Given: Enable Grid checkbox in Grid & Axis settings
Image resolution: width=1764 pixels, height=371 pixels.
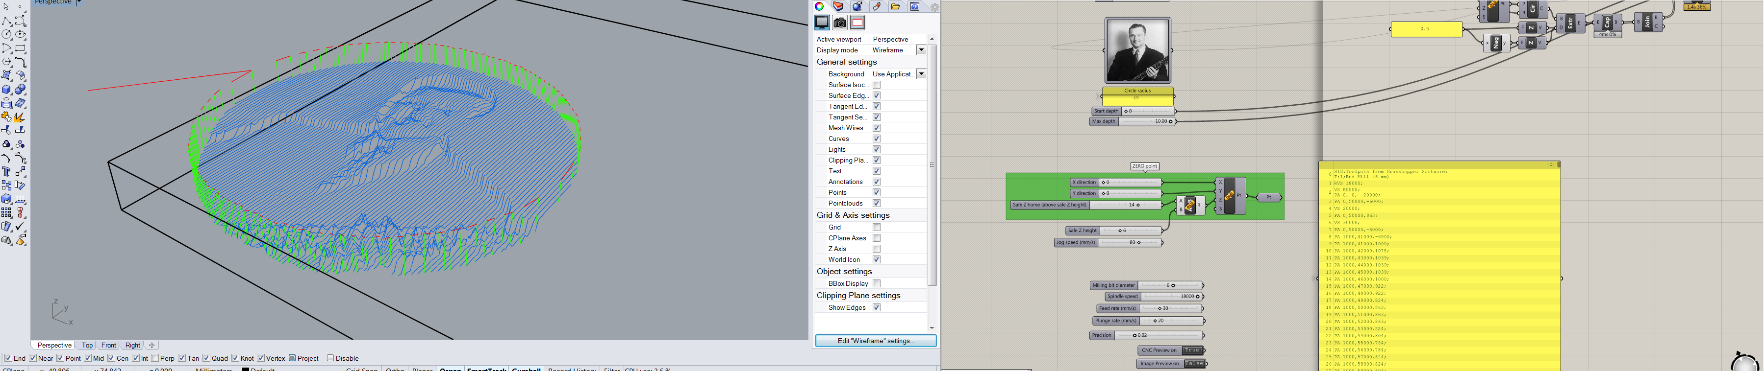Looking at the screenshot, I should pos(876,227).
